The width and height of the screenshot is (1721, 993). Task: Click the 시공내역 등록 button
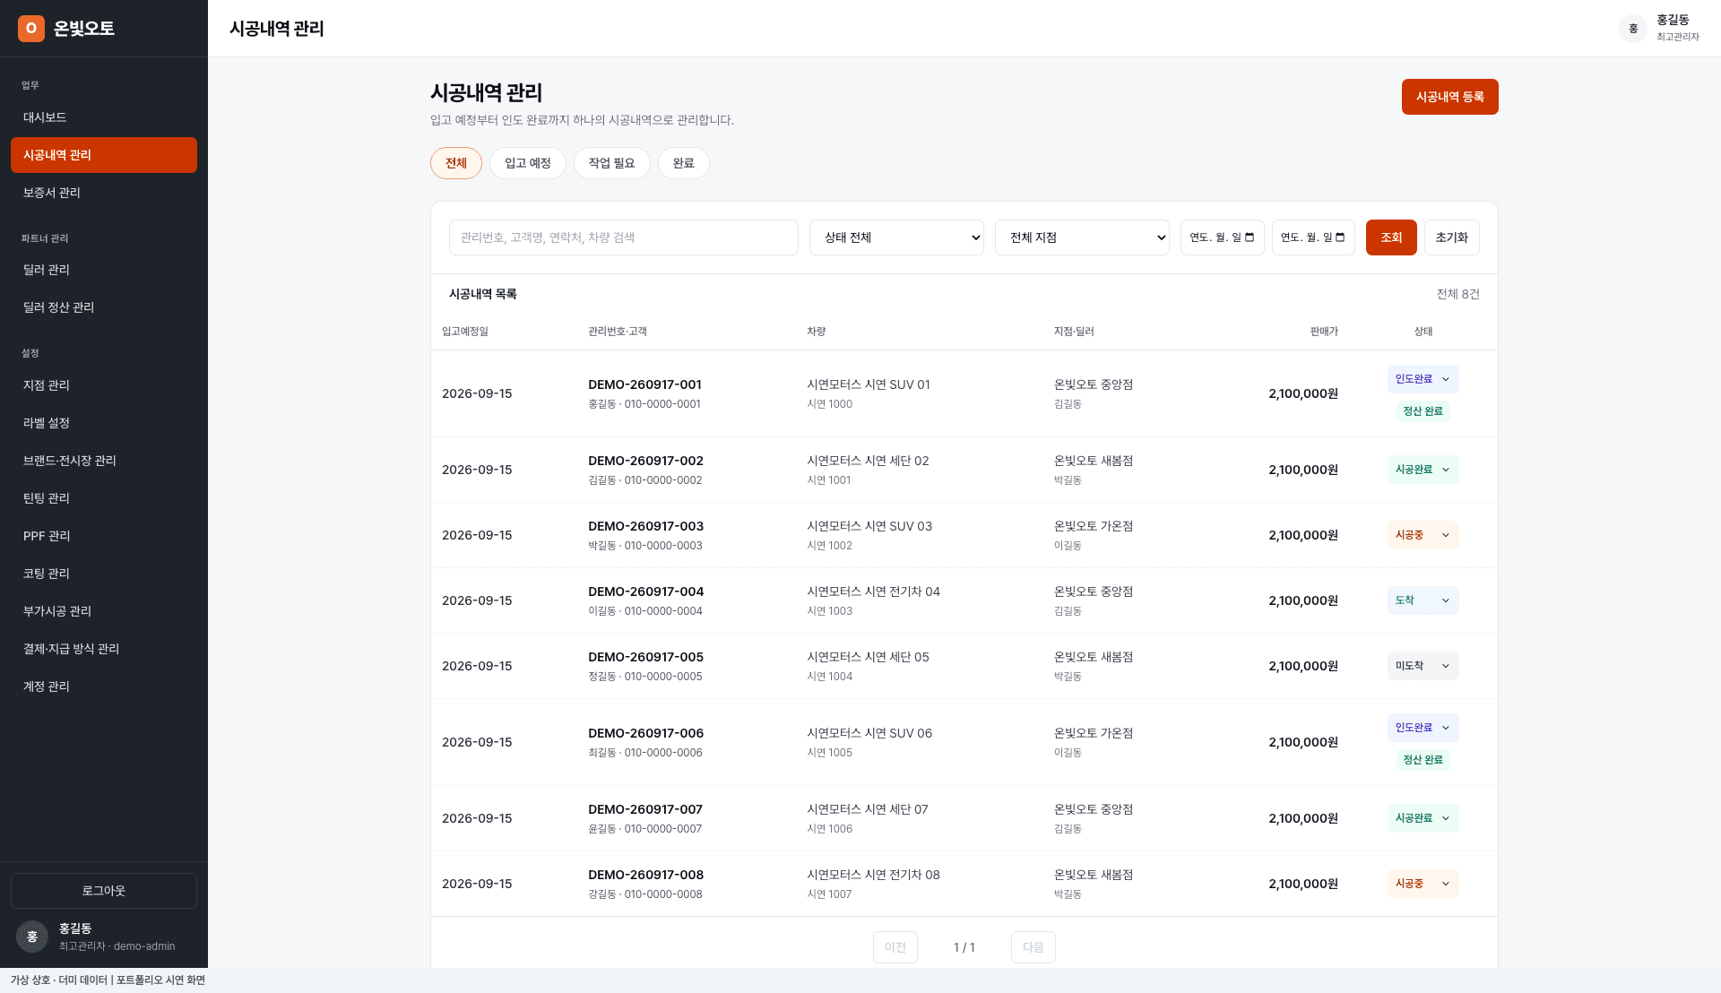[1449, 97]
